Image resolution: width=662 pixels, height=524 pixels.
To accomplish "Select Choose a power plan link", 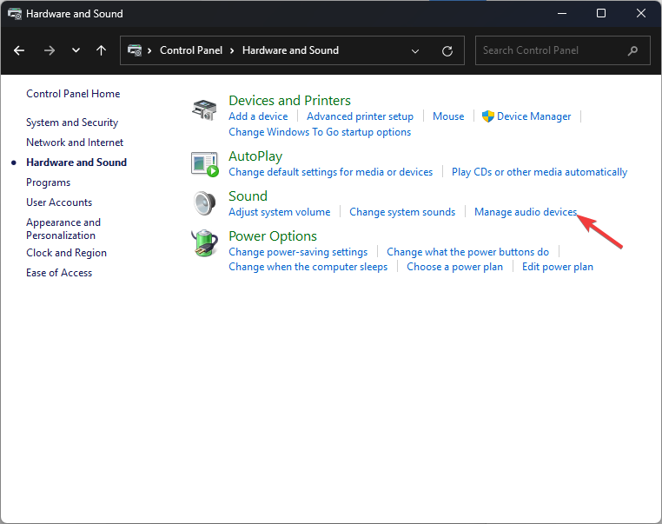I will pyautogui.click(x=454, y=267).
